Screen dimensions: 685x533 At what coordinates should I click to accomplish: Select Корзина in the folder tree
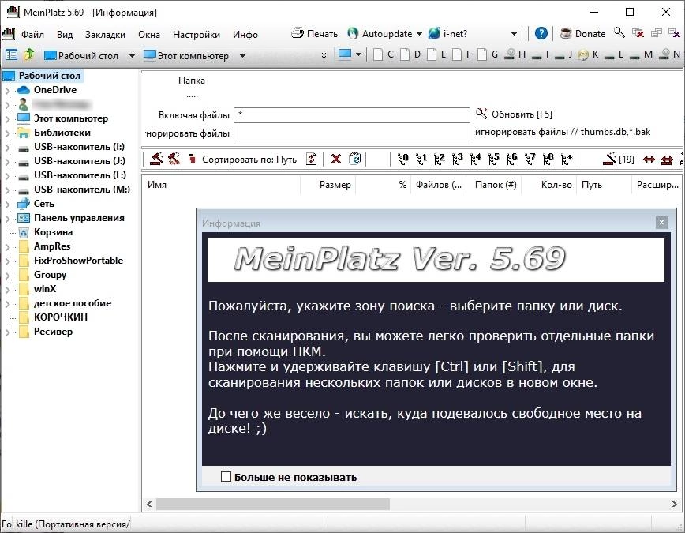coord(54,231)
